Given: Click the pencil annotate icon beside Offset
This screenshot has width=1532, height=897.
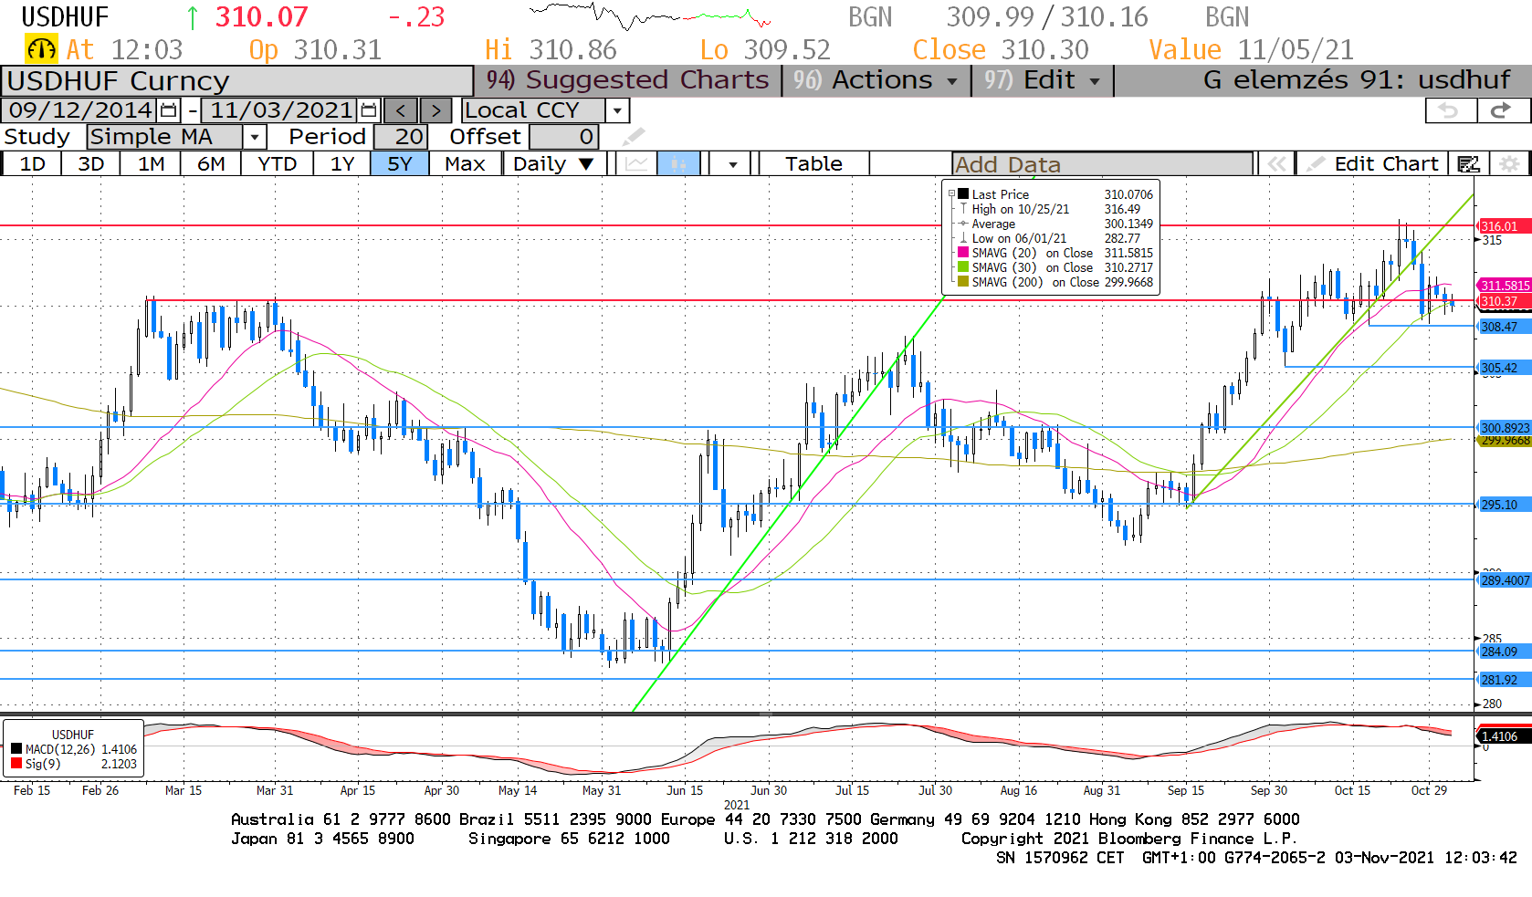Looking at the screenshot, I should coord(634,137).
